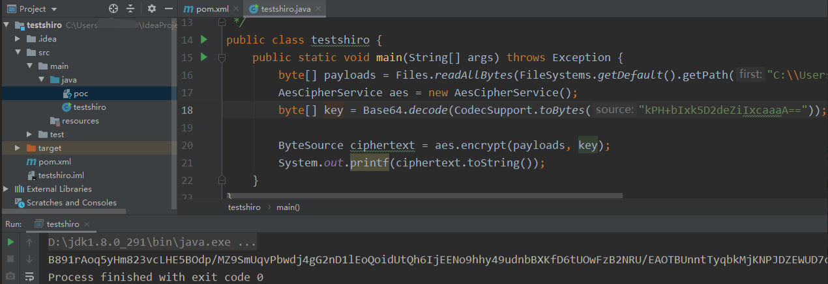Click the locate-in-project target icon

(113, 9)
